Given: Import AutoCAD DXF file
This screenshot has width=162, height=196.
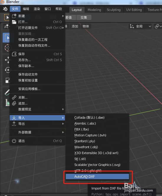Looking at the screenshot, I should point(97,177).
